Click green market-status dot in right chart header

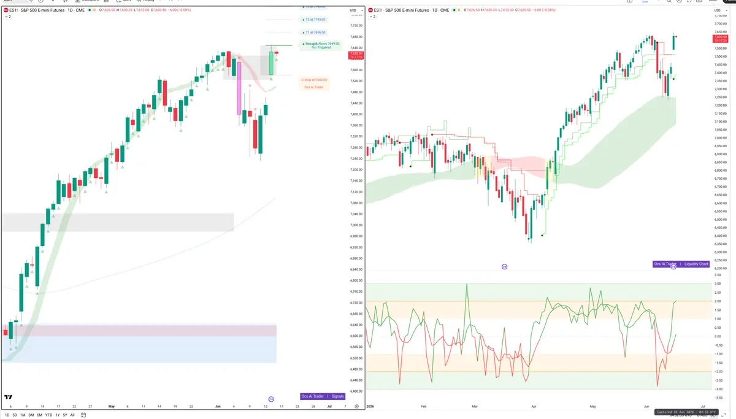[456, 10]
